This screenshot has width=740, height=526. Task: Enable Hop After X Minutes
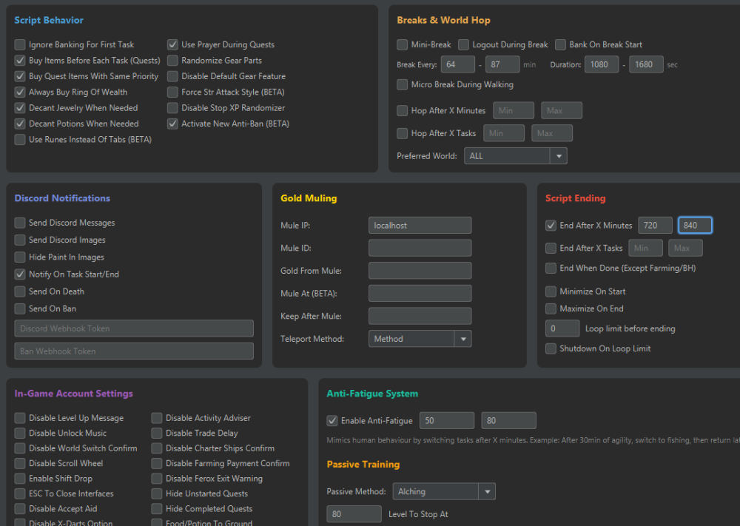[402, 111]
